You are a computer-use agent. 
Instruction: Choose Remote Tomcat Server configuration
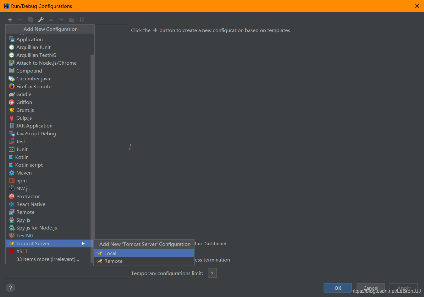pyautogui.click(x=144, y=261)
